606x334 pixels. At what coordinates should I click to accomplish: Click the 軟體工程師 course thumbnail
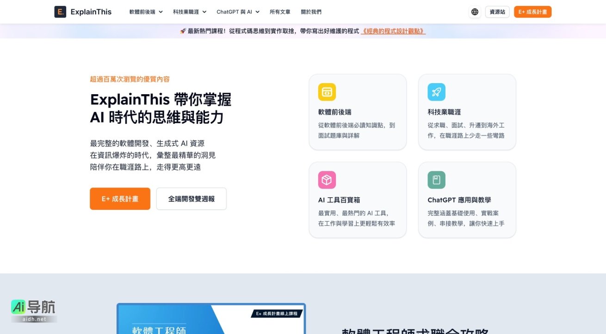211,319
